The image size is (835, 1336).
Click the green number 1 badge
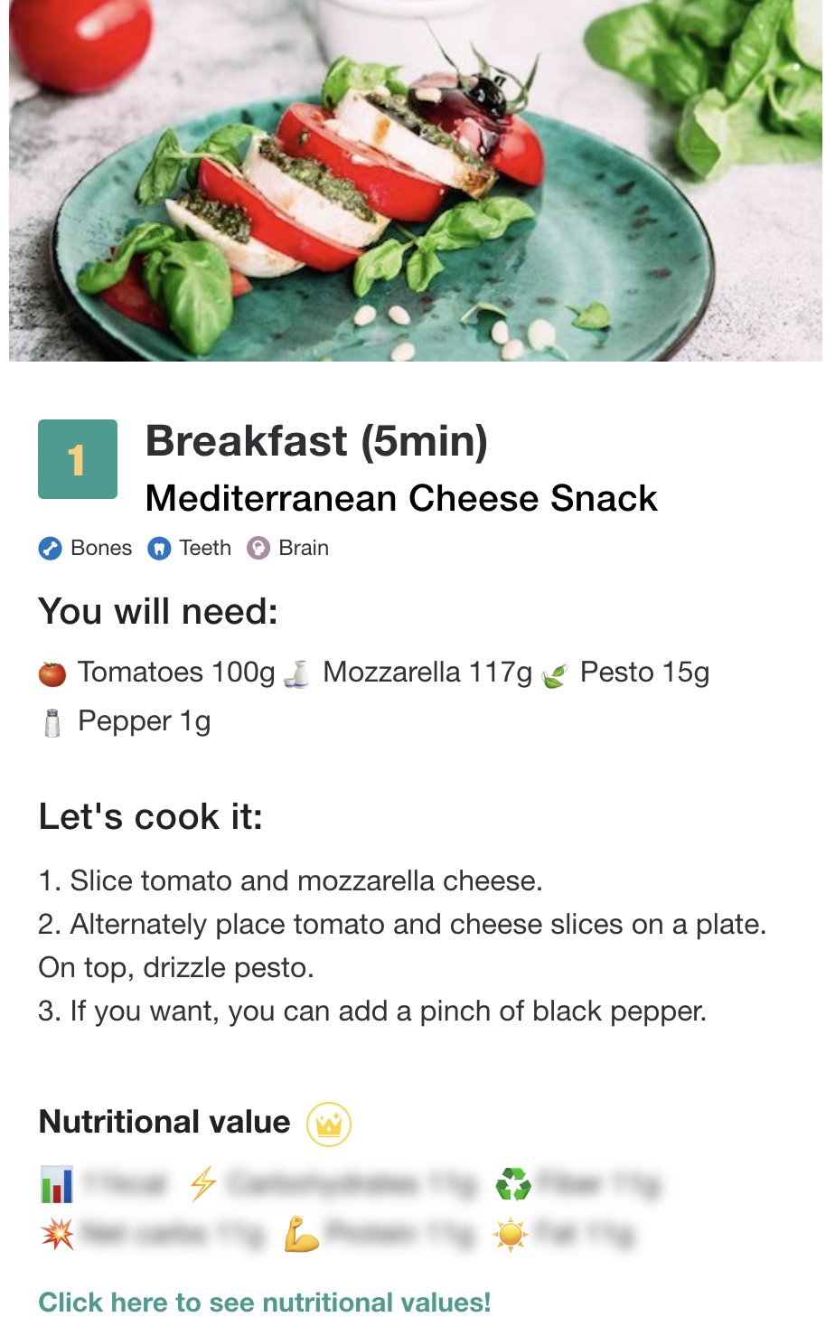click(78, 459)
